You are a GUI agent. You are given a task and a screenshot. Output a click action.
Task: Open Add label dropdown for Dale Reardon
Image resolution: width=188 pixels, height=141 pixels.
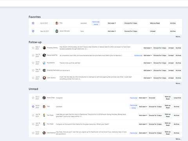tap(143, 133)
